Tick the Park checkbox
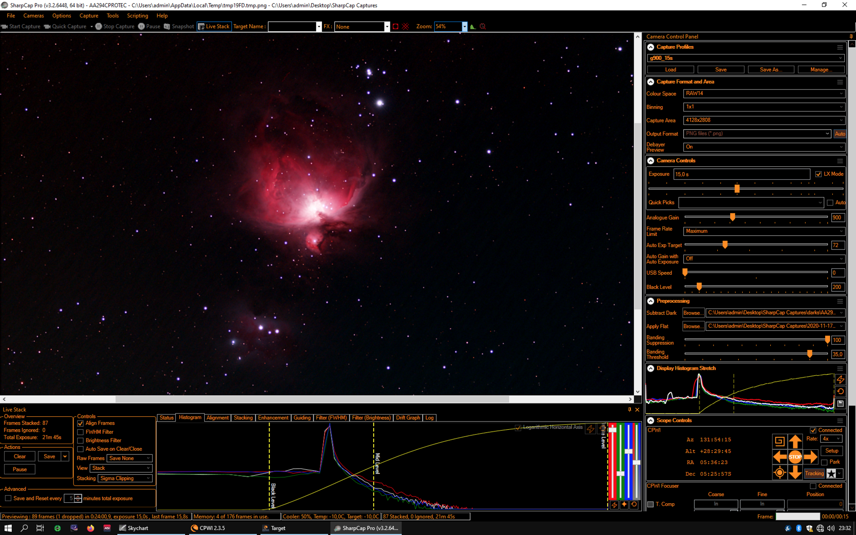This screenshot has height=535, width=856. point(824,462)
